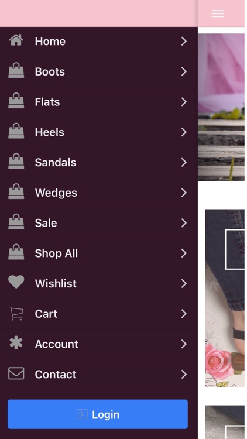This screenshot has height=439, width=247.
Task: Open the Contact menu link
Action: click(99, 375)
